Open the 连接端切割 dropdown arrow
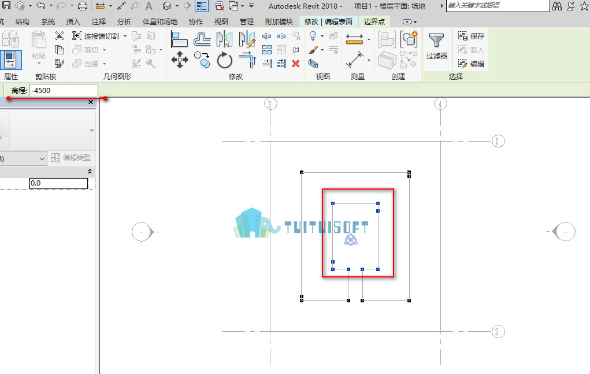Screen dimensions: 590x374 (125, 36)
